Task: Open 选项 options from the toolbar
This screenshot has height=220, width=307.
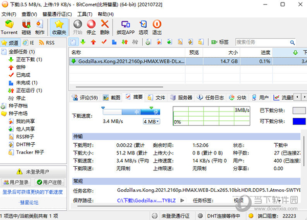Action: pyautogui.click(x=143, y=27)
